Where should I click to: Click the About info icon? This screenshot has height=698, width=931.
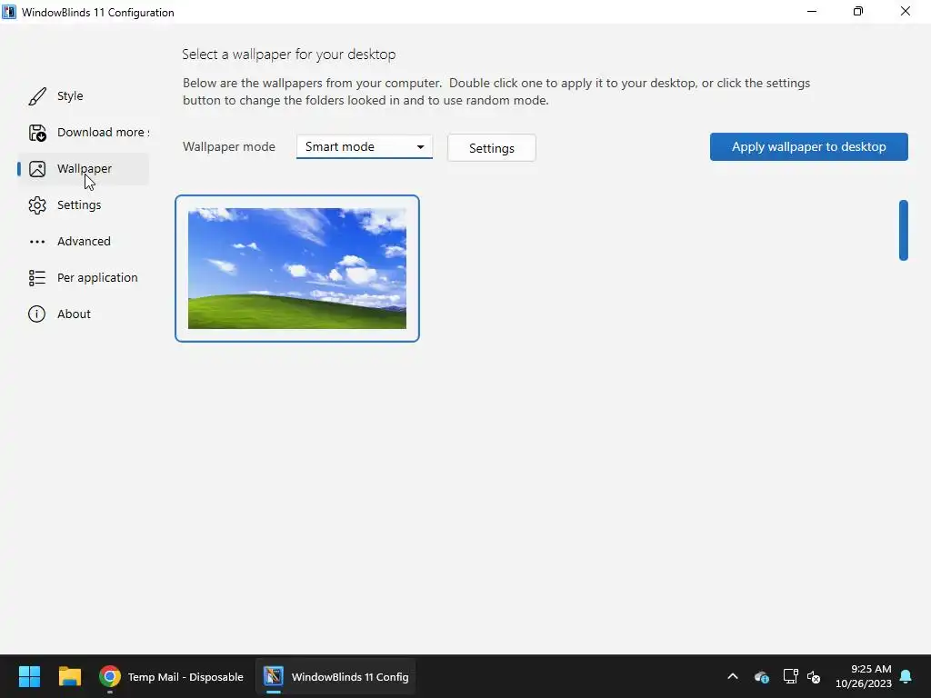tap(36, 314)
